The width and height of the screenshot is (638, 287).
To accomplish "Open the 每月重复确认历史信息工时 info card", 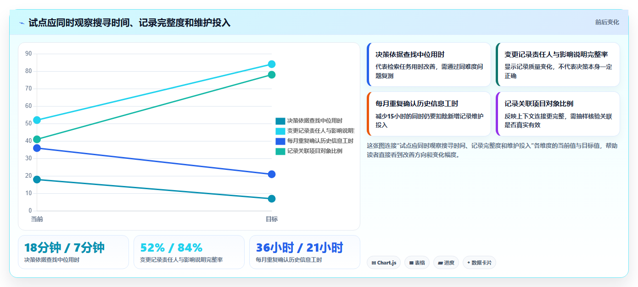I will click(x=429, y=114).
